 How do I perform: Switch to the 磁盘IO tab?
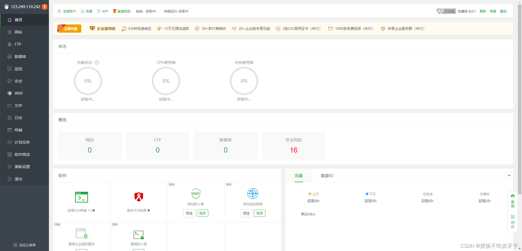point(327,176)
